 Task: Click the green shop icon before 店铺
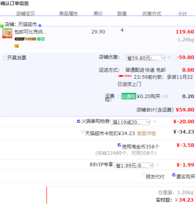pyautogui.click(x=2, y=26)
